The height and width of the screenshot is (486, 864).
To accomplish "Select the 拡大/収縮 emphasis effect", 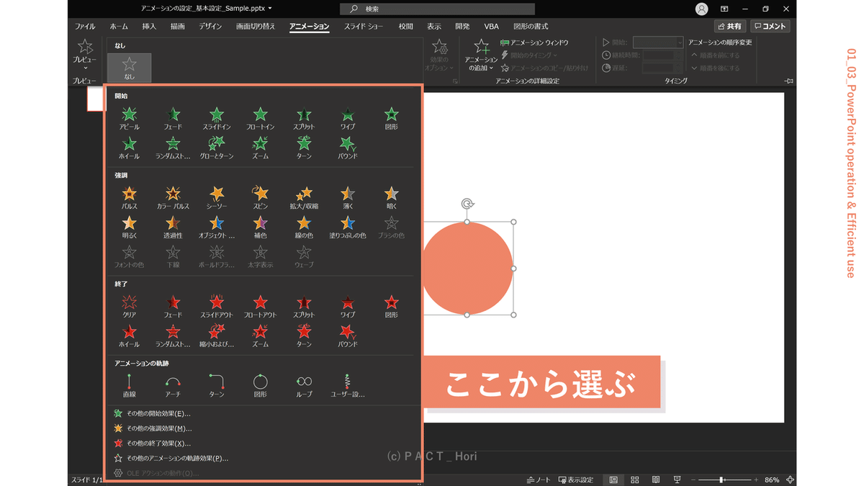I will click(304, 198).
